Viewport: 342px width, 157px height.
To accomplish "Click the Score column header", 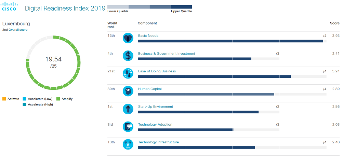I will point(334,23).
